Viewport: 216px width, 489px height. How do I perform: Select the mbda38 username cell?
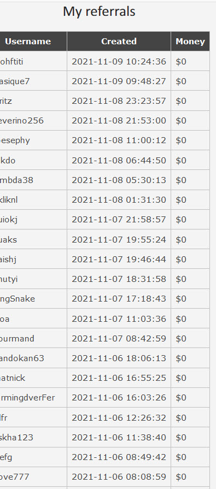point(33,180)
